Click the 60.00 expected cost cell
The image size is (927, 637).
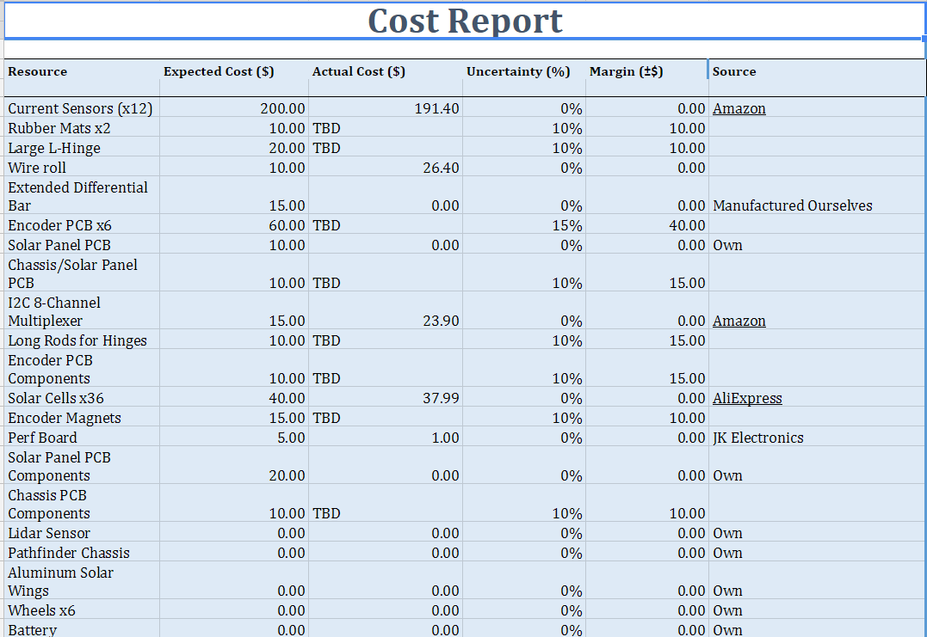click(x=234, y=225)
